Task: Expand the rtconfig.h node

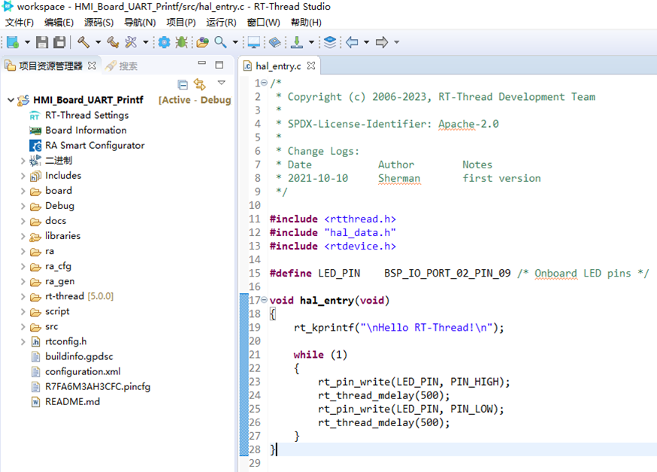Action: pos(23,342)
